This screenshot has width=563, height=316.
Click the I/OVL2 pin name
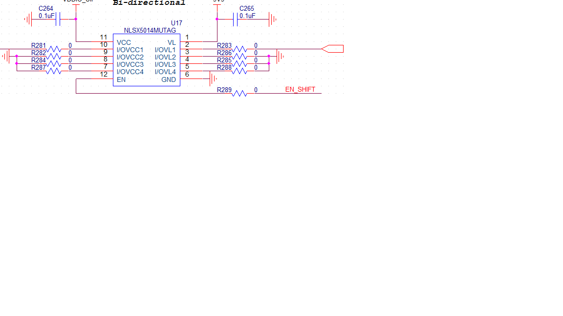click(165, 58)
